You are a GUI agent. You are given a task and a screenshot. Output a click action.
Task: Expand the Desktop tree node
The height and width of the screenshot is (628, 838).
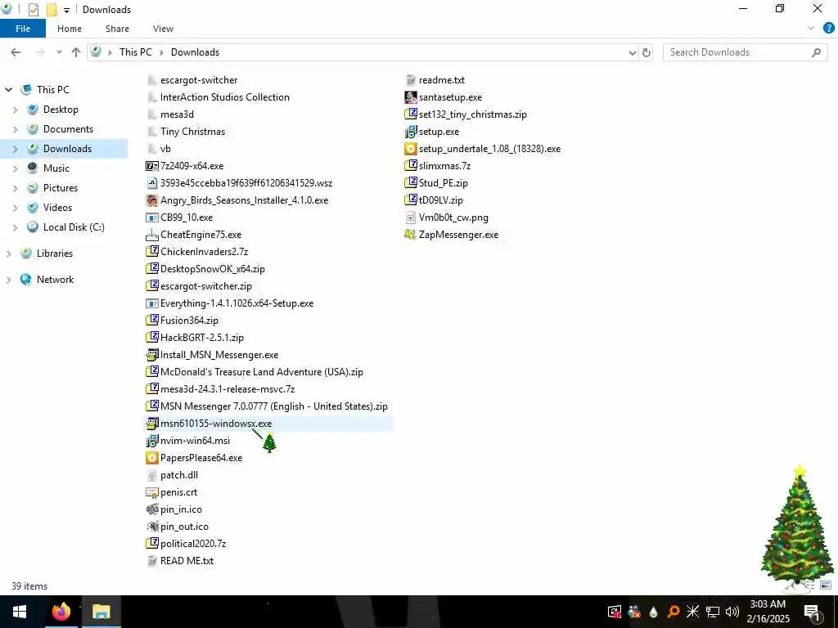pos(15,110)
